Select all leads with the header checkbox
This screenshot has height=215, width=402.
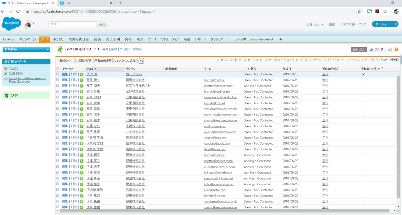click(57, 68)
